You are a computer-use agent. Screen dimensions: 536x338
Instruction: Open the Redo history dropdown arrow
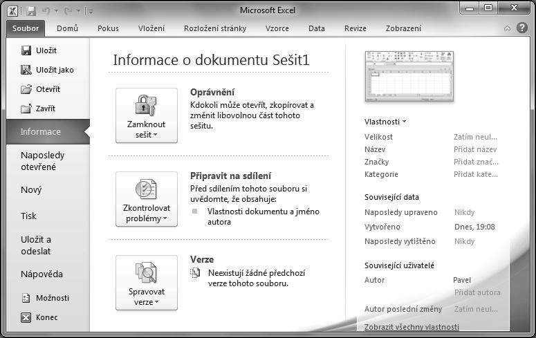point(78,11)
